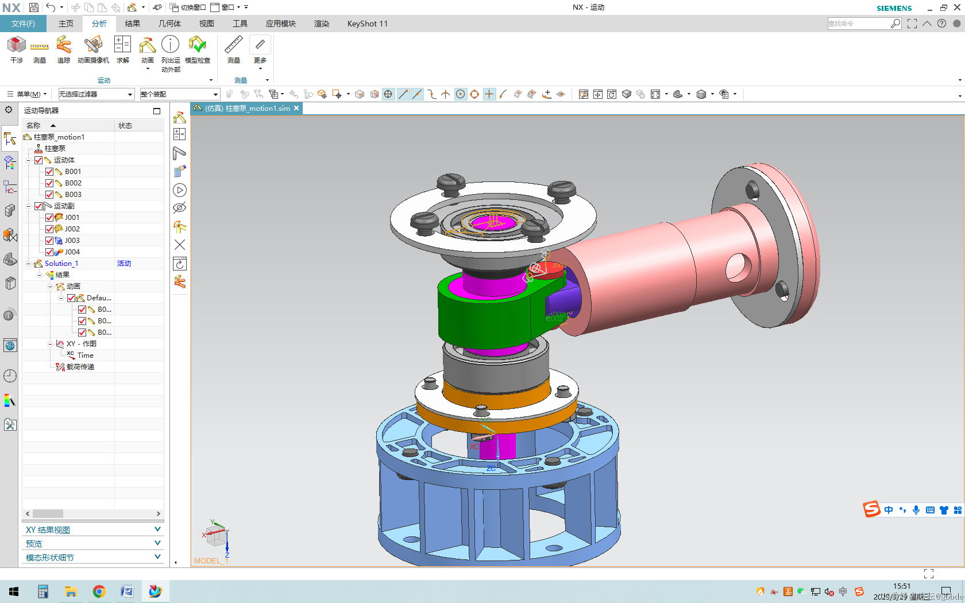Toggle the B002 motion body checkbox

[49, 183]
